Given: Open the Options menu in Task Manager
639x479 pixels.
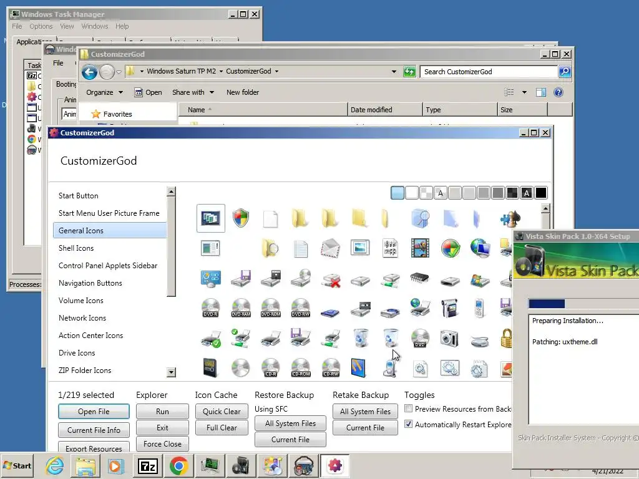Looking at the screenshot, I should pos(41,26).
